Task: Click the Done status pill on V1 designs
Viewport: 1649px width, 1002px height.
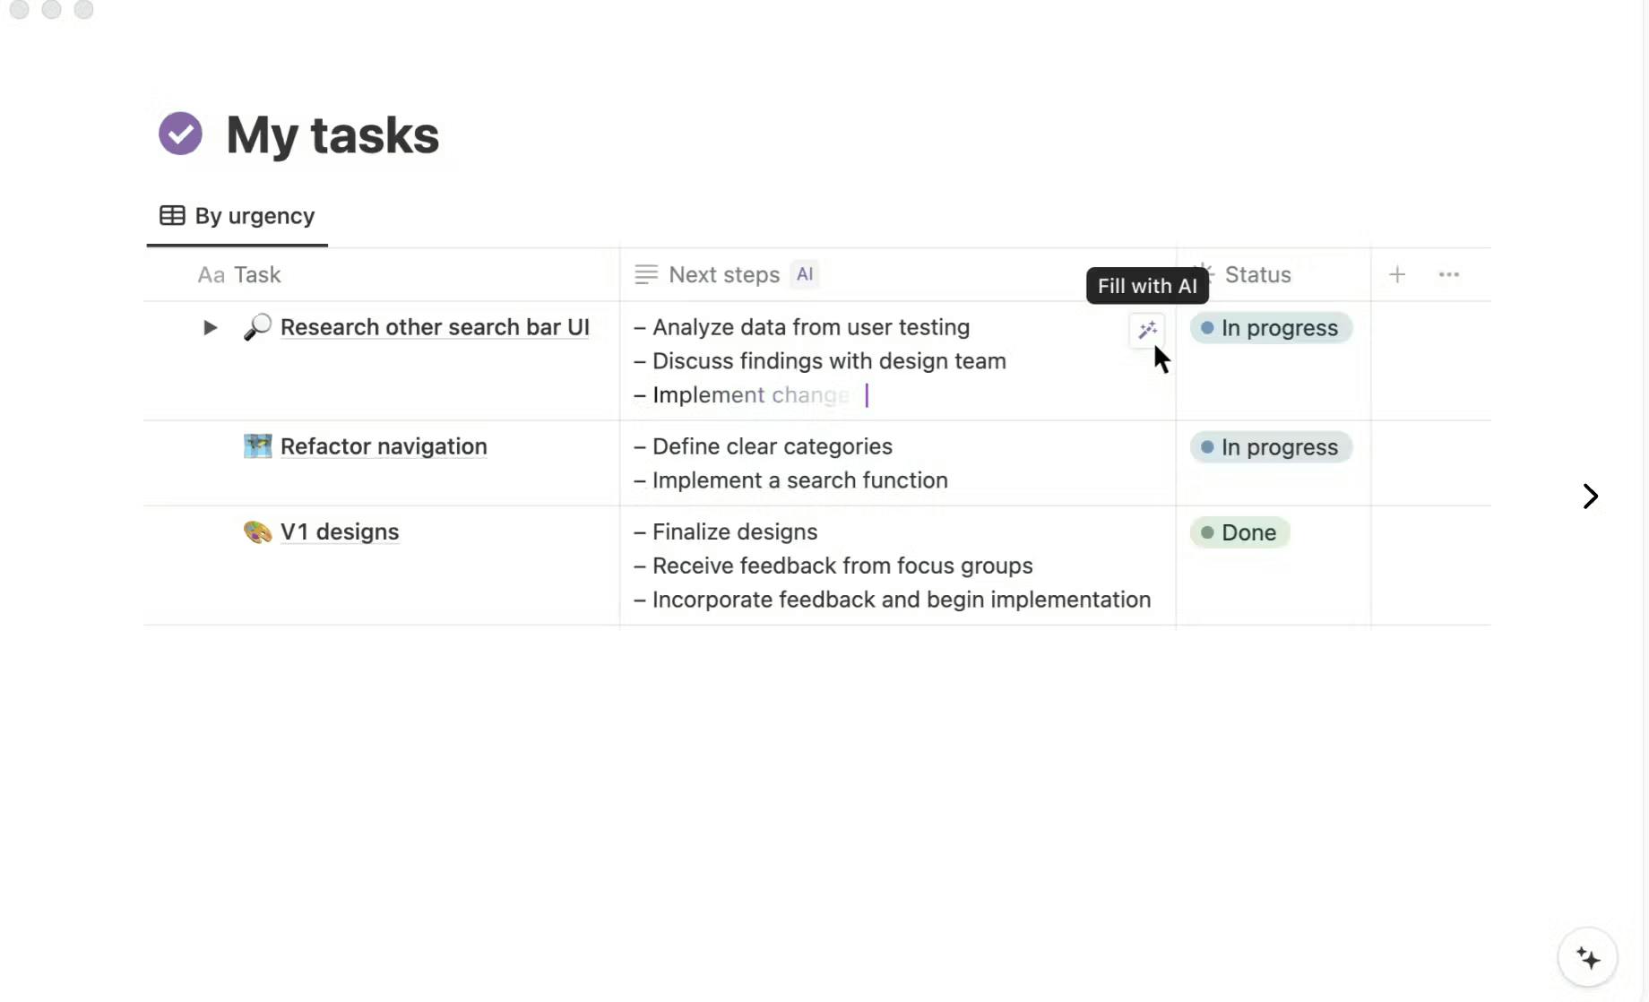Action: coord(1239,531)
